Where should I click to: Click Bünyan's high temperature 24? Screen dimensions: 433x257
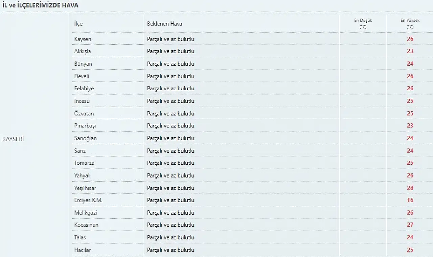tap(410, 64)
